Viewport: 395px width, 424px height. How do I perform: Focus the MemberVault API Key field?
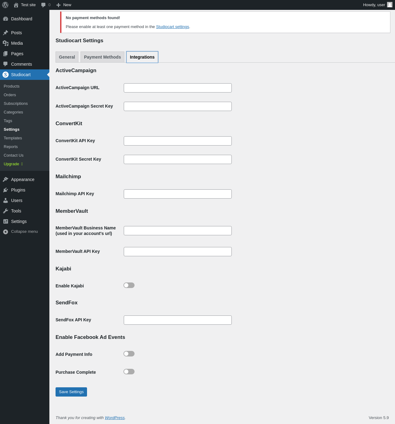point(178,252)
